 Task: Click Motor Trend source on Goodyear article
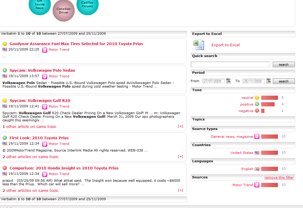tap(59, 50)
